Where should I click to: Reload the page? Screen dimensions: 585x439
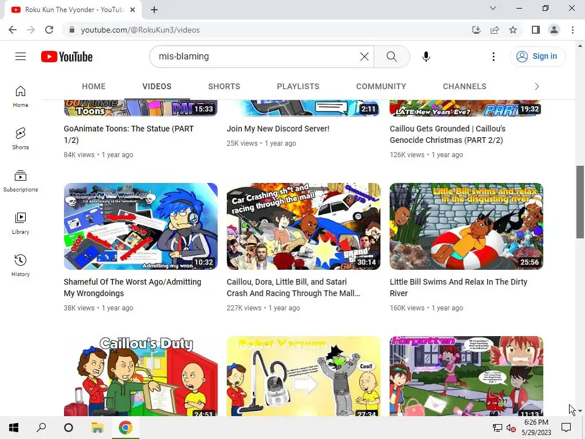(49, 30)
